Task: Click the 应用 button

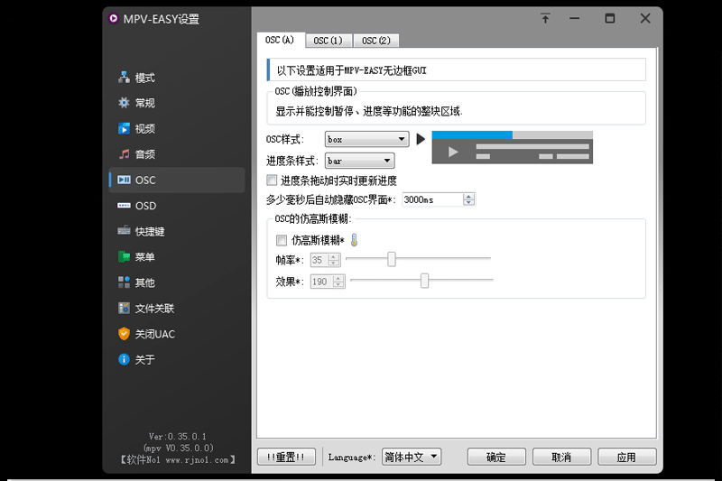Action: pyautogui.click(x=626, y=457)
